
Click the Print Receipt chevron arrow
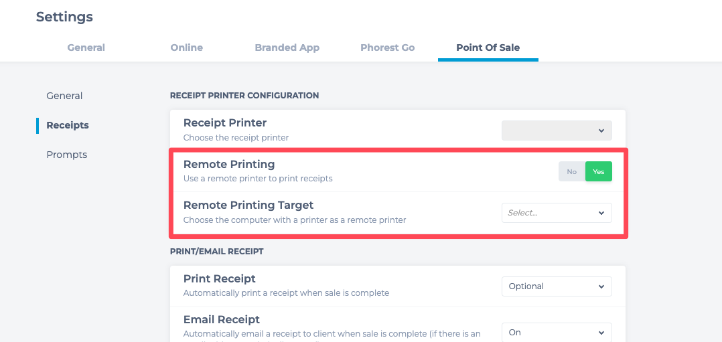(x=601, y=286)
